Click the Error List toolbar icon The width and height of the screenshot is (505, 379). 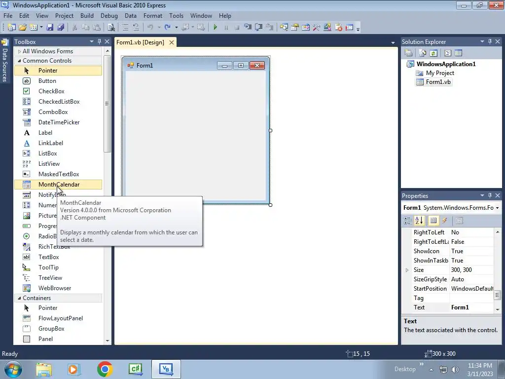(338, 28)
